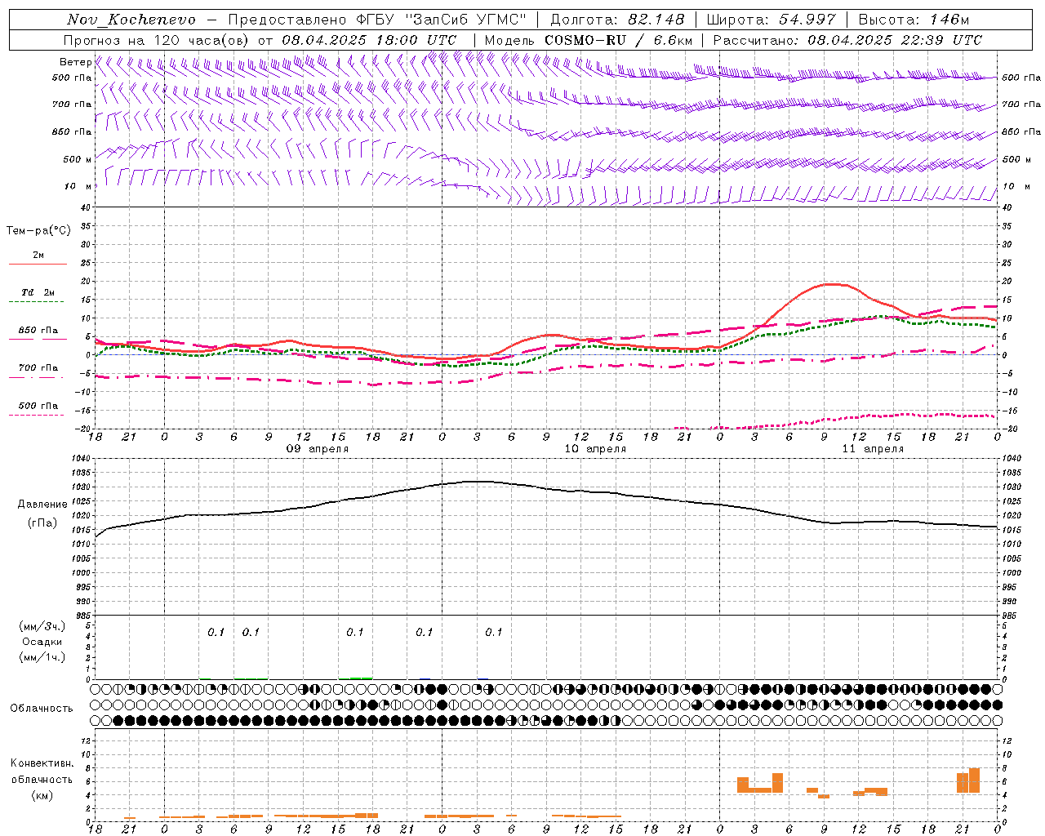Click the tallest orange convective bar near chart end
This screenshot has height=836, width=1045.
974,780
